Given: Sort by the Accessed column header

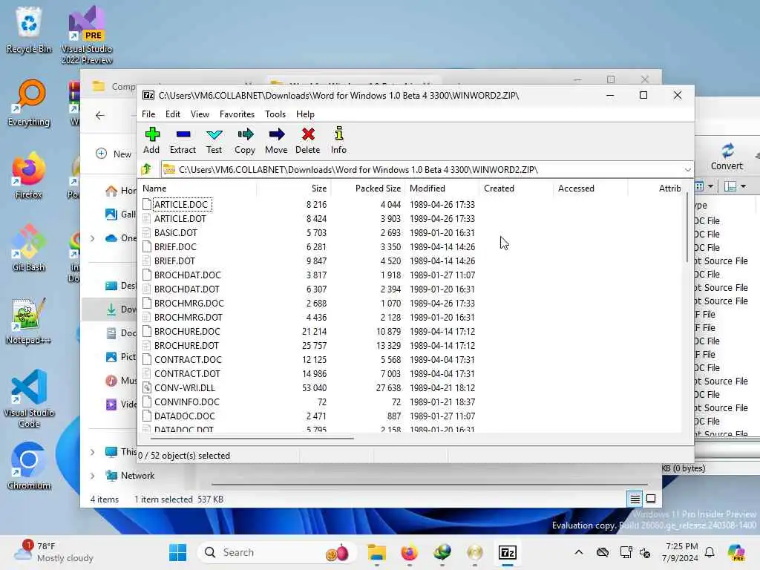Looking at the screenshot, I should click(590, 188).
